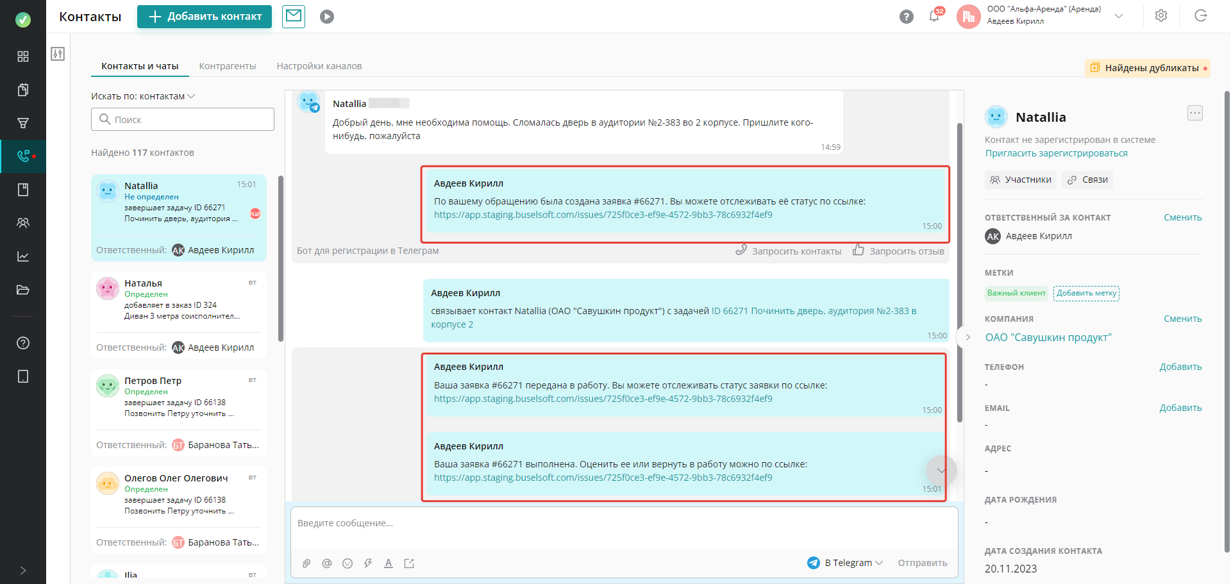Open help question mark in top bar
1231x584 pixels.
(906, 17)
